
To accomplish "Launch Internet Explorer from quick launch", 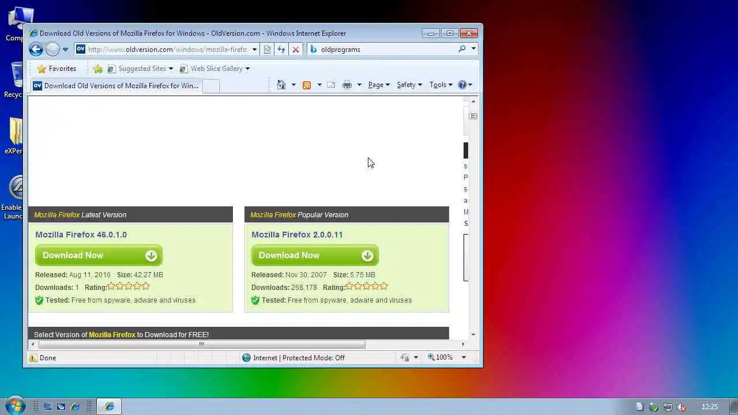I will (74, 407).
